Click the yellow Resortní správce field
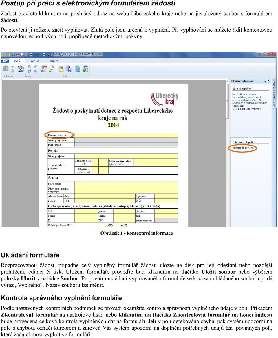Image resolution: width=278 pixels, height=338 pixels. (x=126, y=135)
